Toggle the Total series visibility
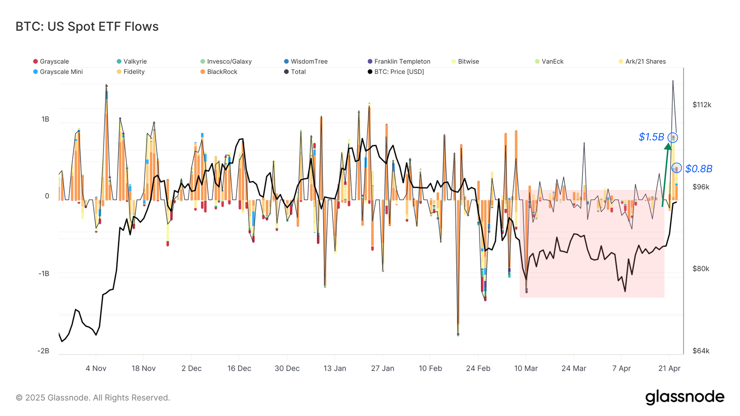Viewport: 740px width, 416px height. (297, 72)
